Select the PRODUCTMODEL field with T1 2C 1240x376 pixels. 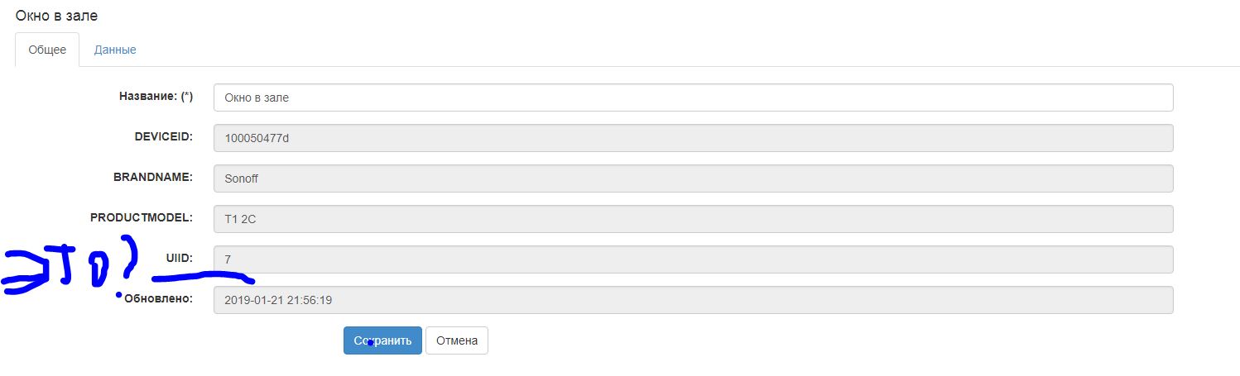pyautogui.click(x=693, y=219)
